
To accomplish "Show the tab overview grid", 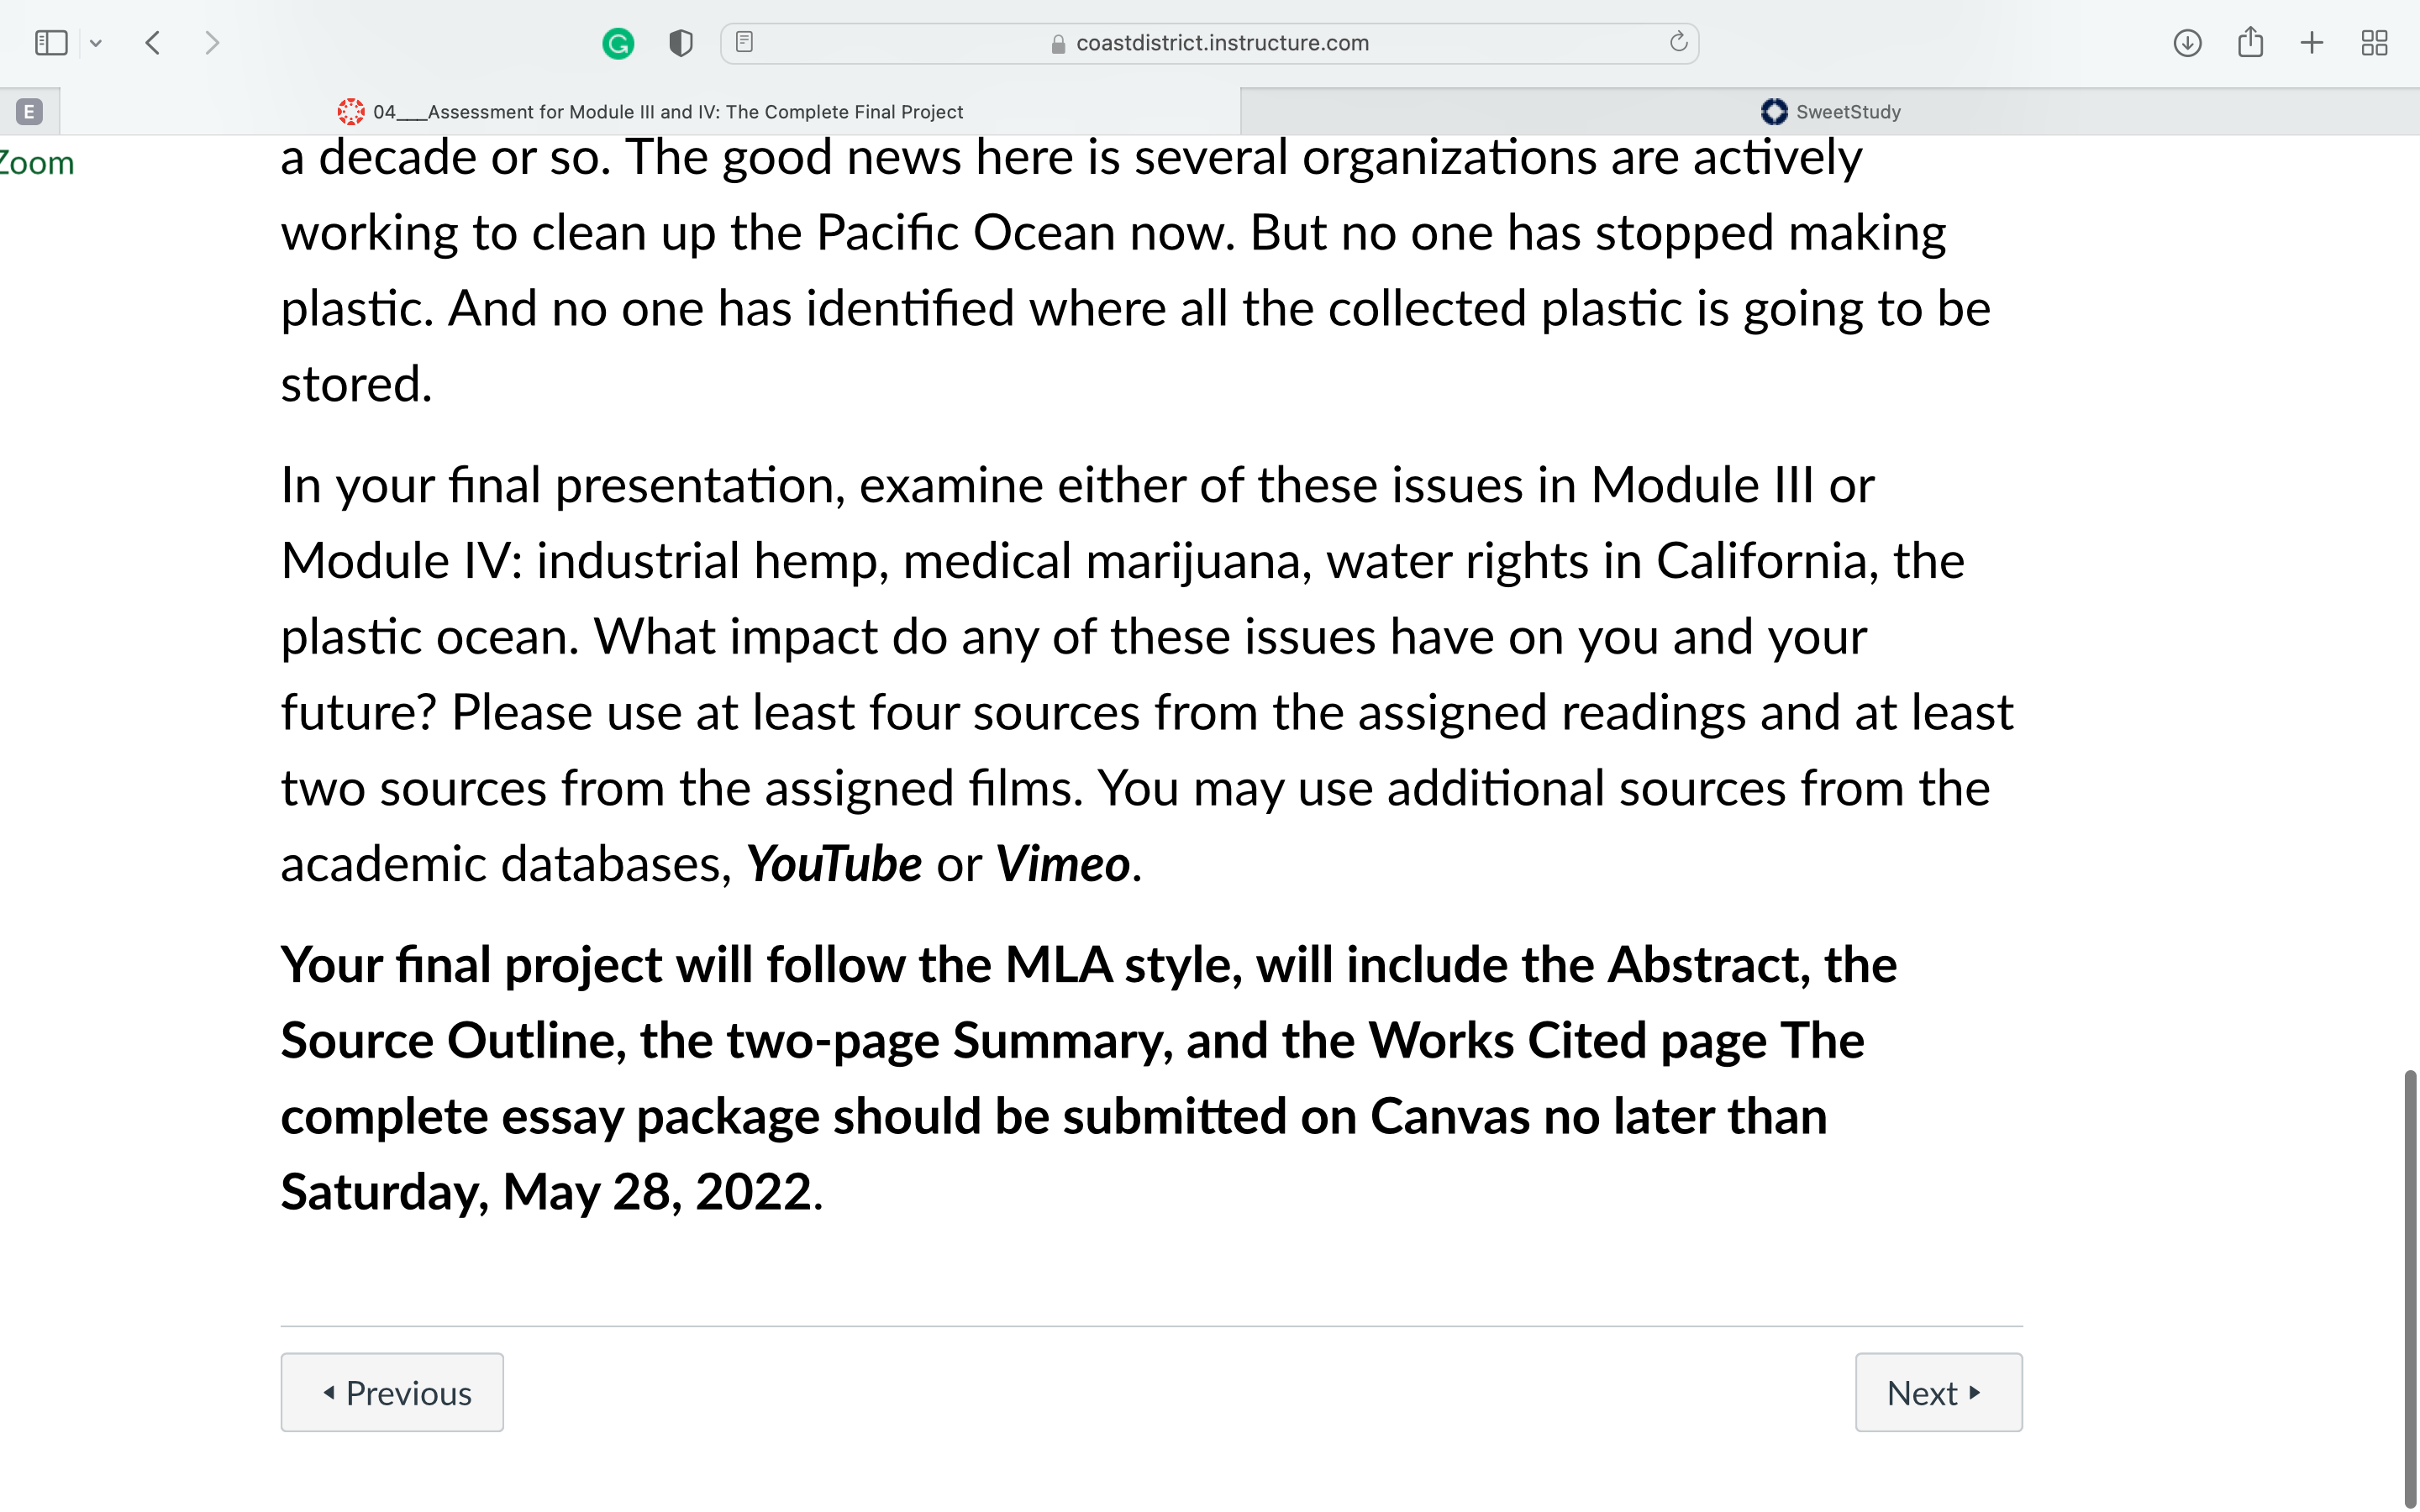I will pos(2374,43).
